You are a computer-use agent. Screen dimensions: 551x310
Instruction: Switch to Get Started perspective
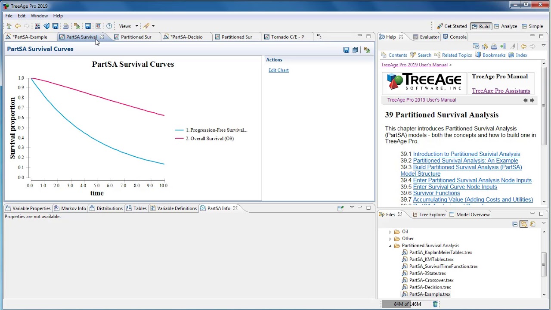(x=452, y=26)
